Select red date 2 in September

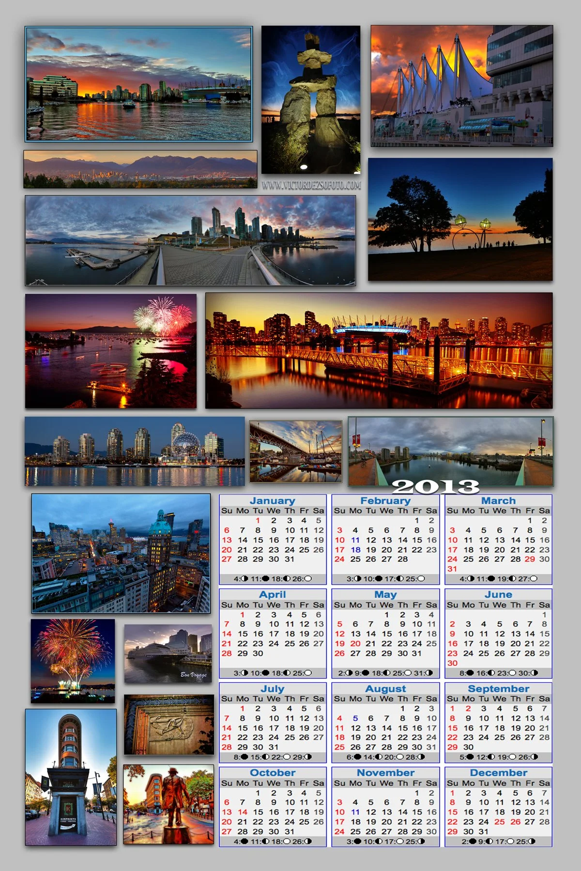tap(468, 708)
